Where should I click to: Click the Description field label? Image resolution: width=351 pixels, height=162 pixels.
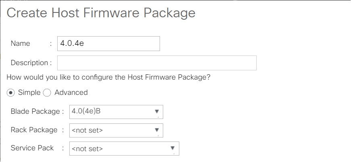(29, 63)
